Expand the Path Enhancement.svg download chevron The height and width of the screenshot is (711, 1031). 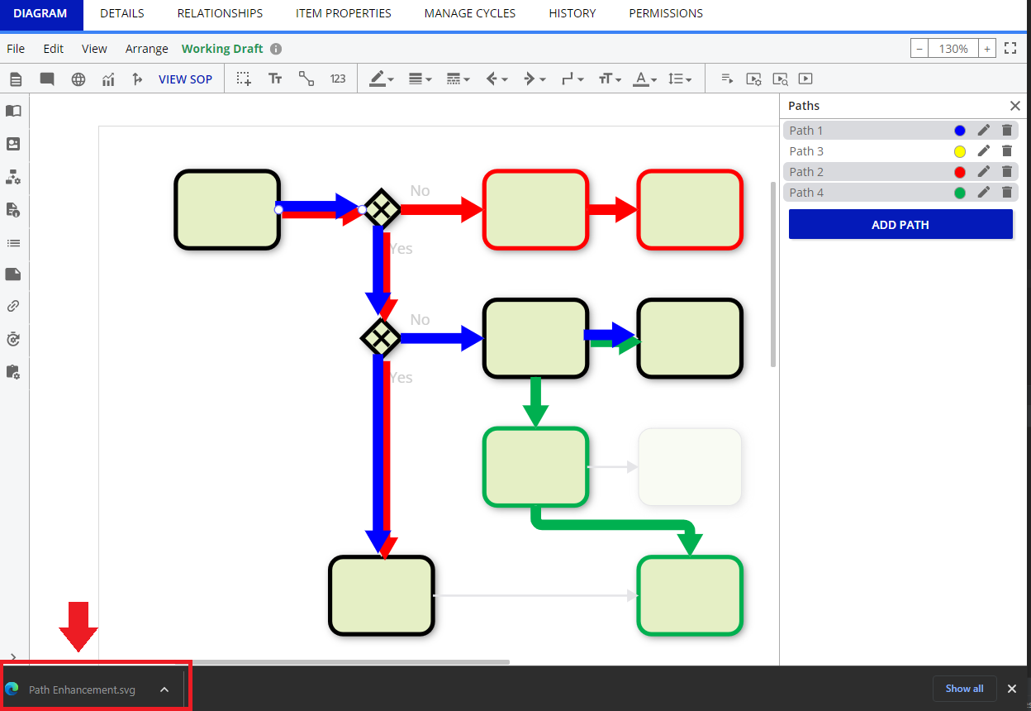pos(164,690)
